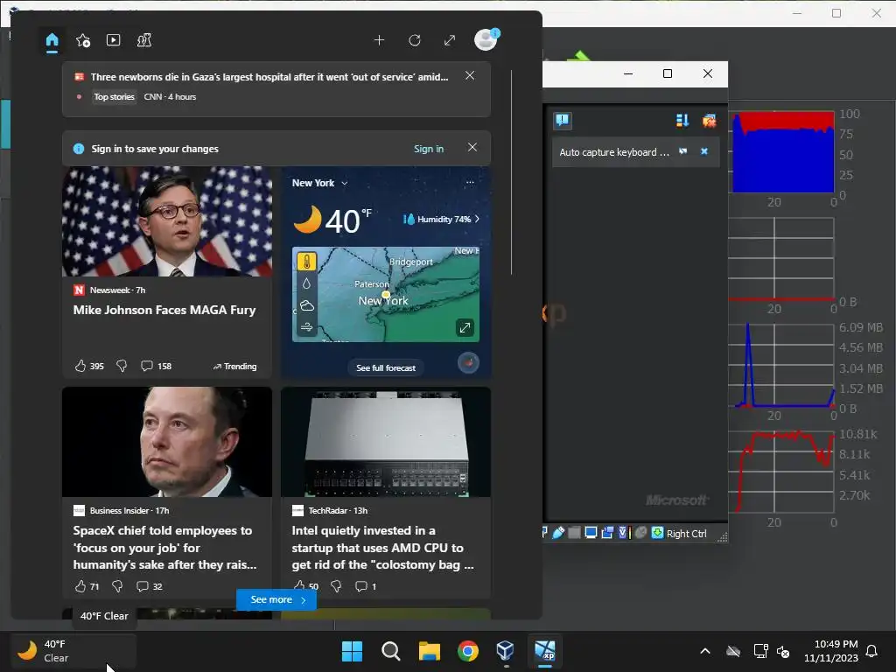Image resolution: width=896 pixels, height=672 pixels.
Task: Expand widgets panel to full view
Action: pos(450,40)
